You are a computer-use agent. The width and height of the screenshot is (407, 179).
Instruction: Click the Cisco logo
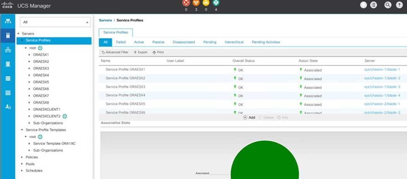coord(7,5)
